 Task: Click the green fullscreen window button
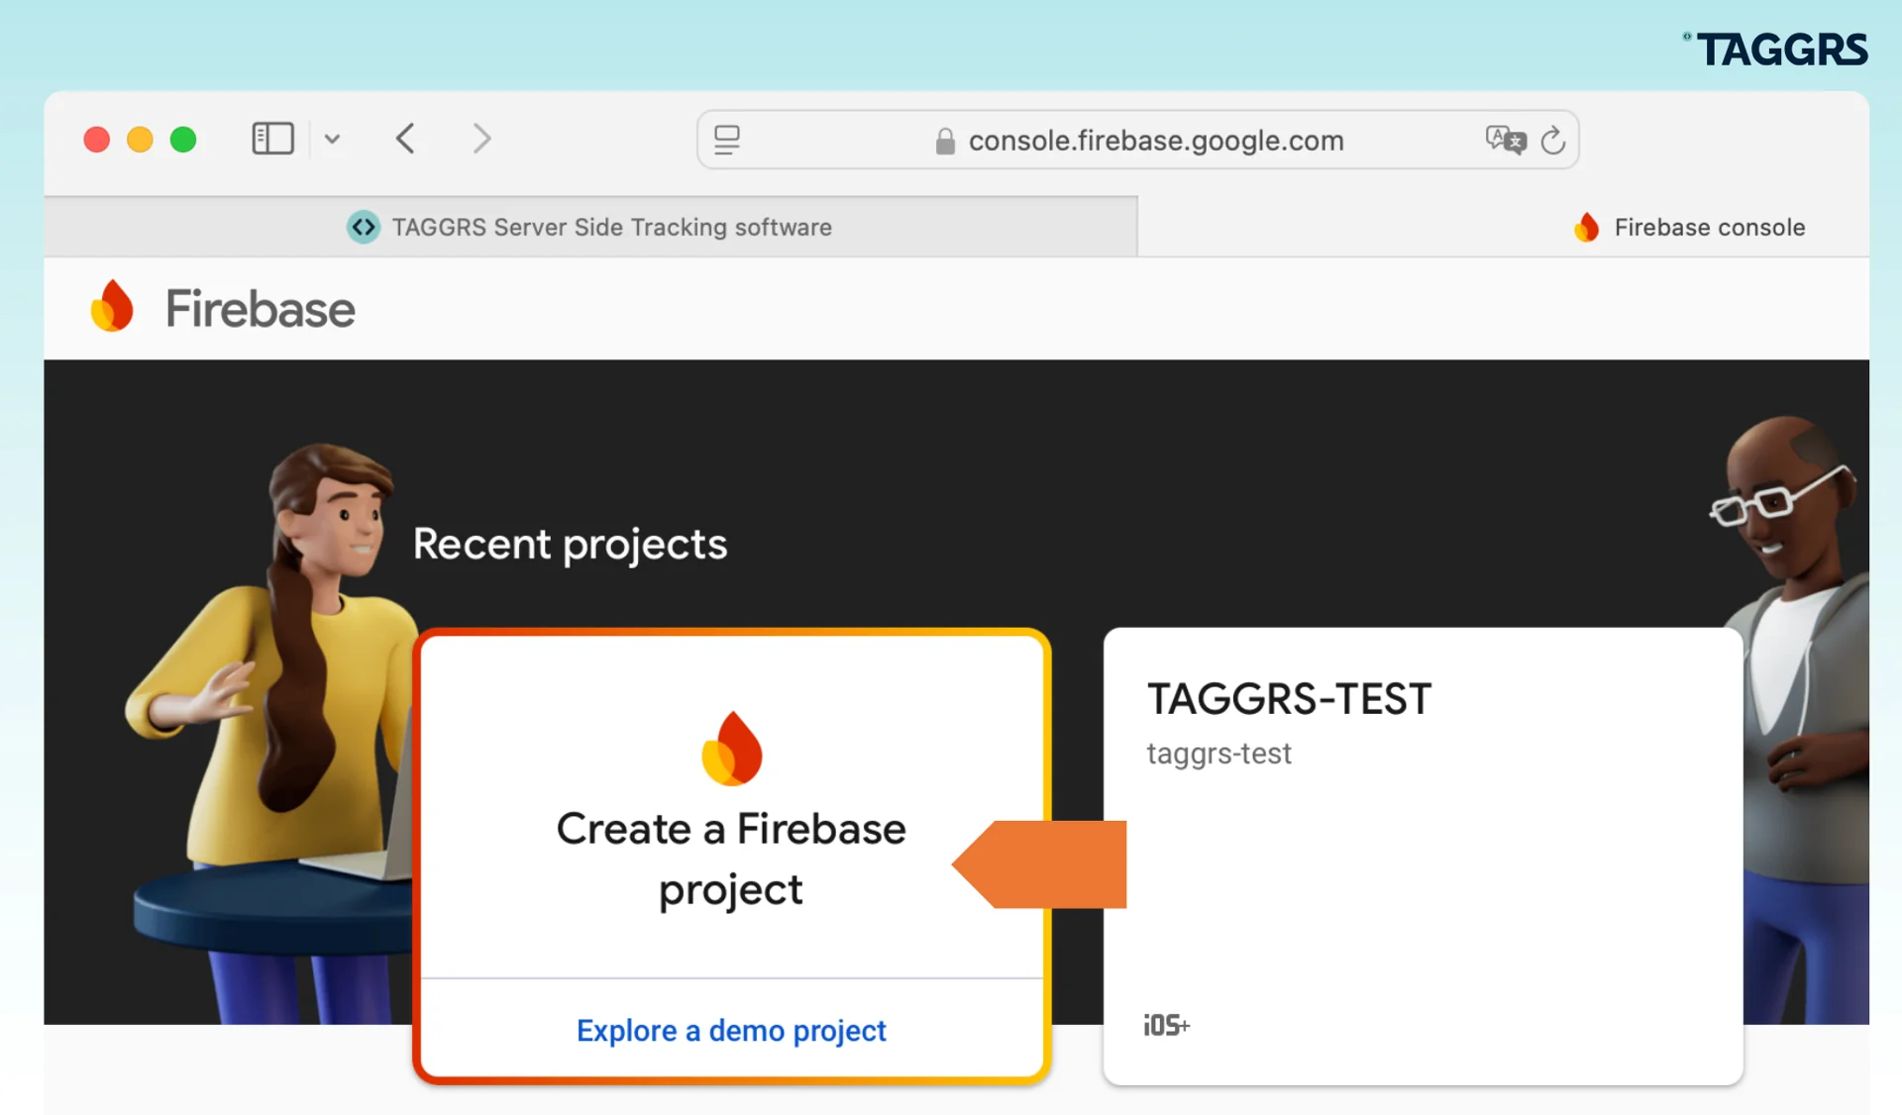tap(183, 140)
